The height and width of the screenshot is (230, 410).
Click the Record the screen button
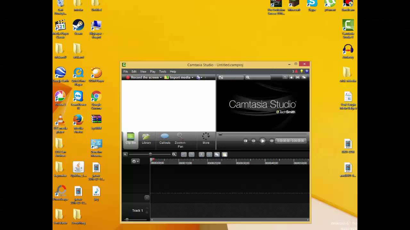pos(142,77)
